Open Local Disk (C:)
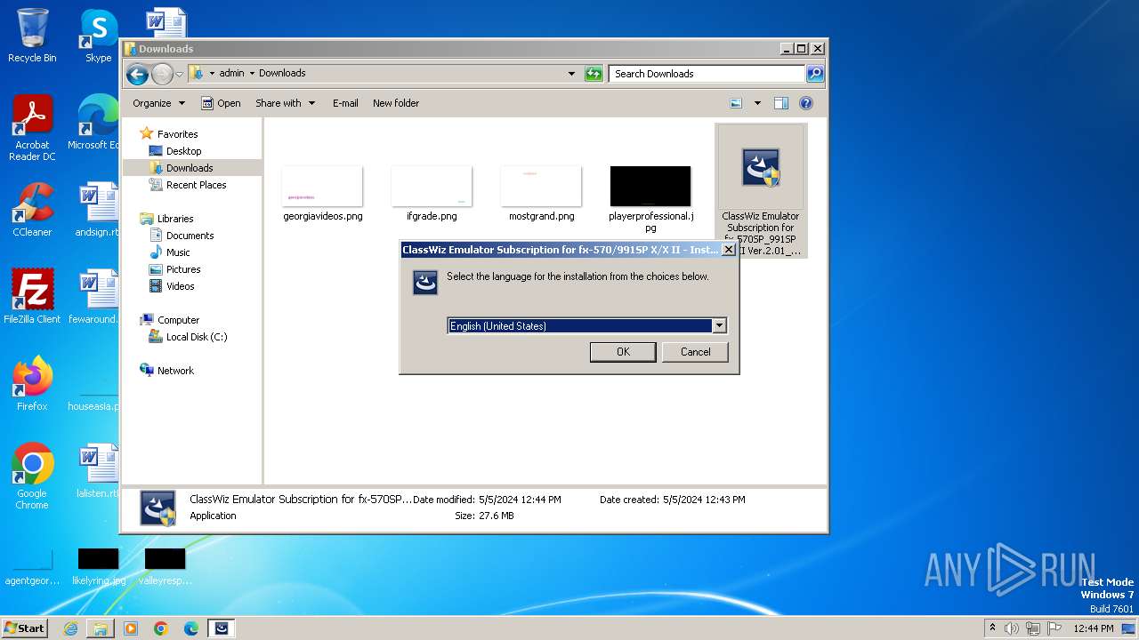 pos(196,337)
